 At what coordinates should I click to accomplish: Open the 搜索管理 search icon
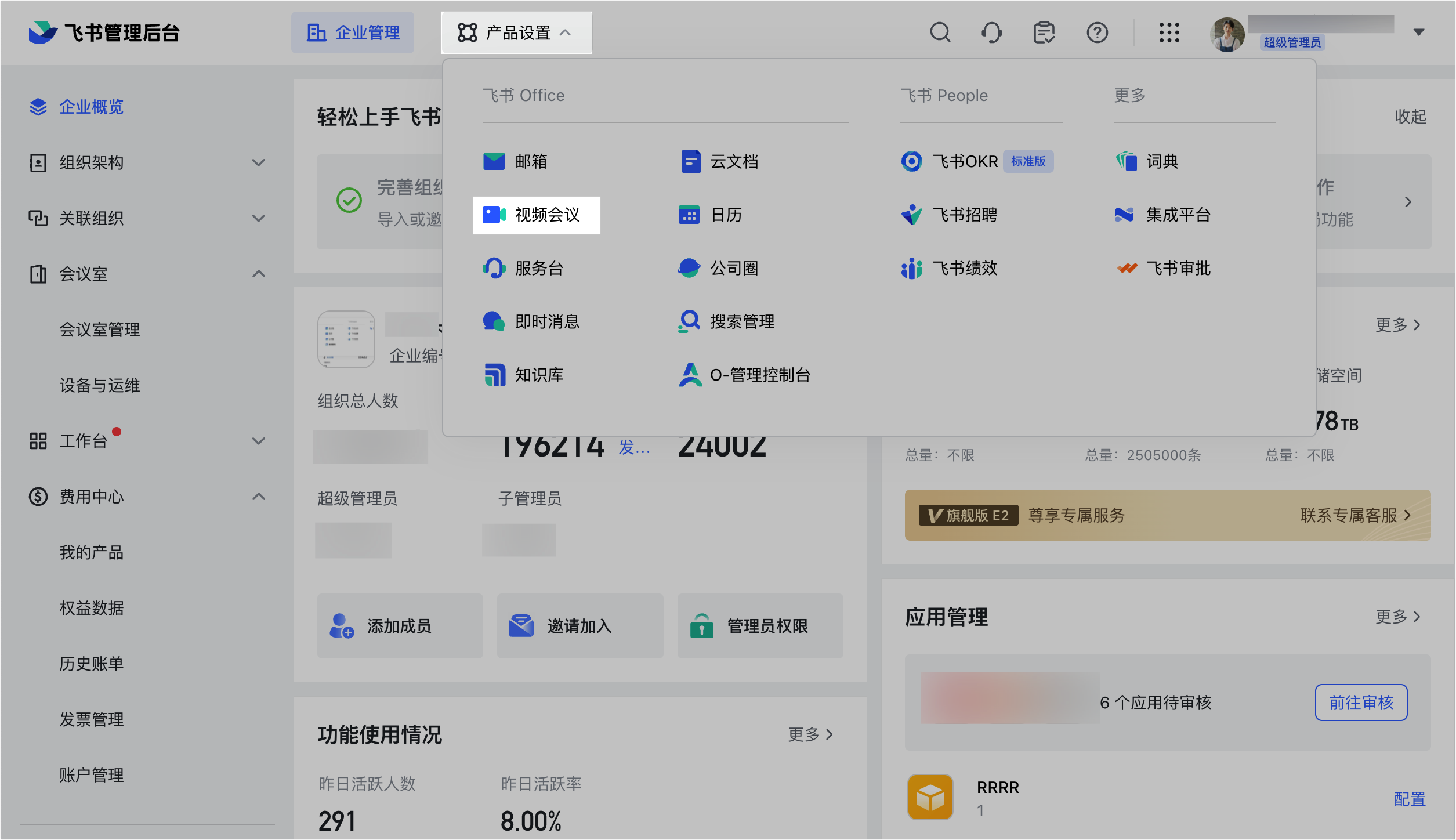tap(689, 321)
